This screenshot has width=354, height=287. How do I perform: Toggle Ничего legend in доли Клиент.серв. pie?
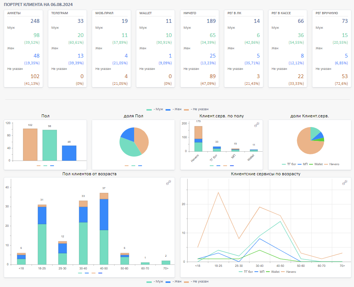coord(332,164)
